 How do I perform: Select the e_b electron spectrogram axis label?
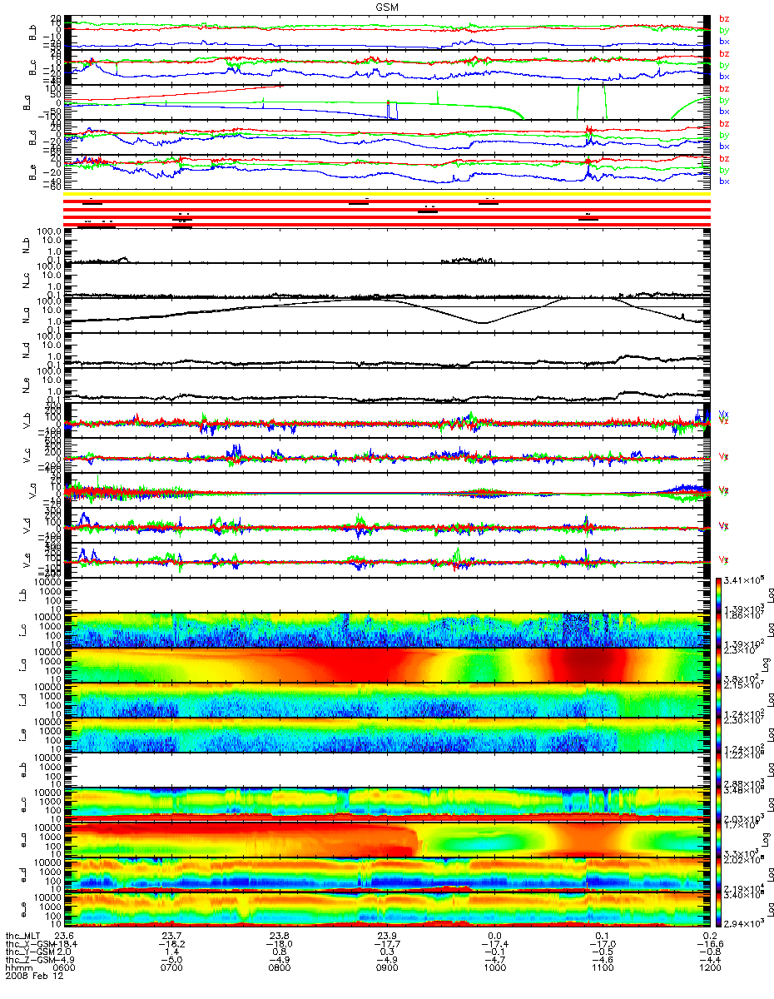pyautogui.click(x=24, y=770)
